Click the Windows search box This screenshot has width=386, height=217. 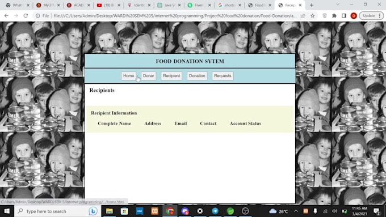tap(57, 211)
